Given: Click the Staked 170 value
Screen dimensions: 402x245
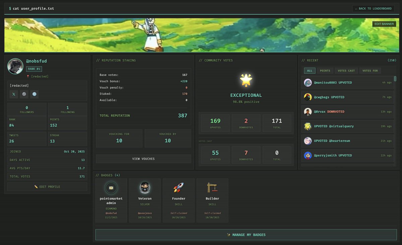Looking at the screenshot, I should pos(185,94).
